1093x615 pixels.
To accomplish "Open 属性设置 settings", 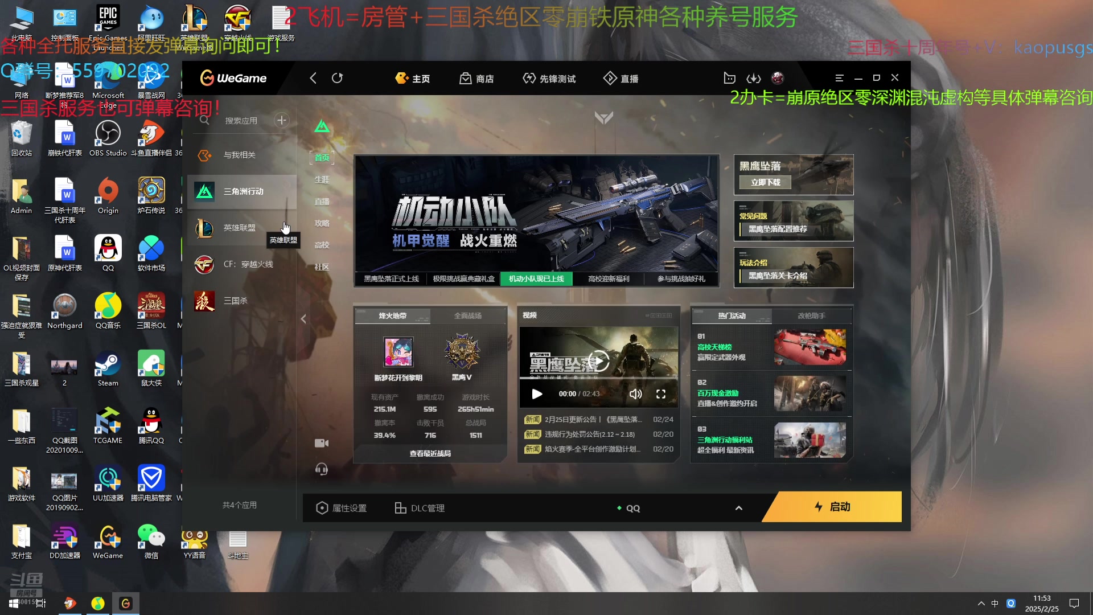I will [x=341, y=508].
